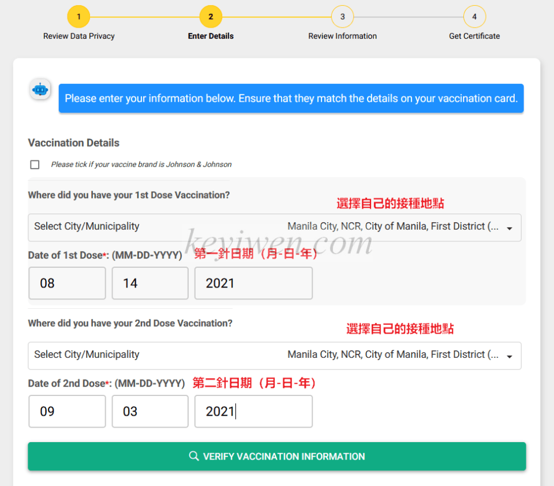Click 'Review Data Privacy' step label
Viewport: 554px width, 486px height.
[79, 36]
